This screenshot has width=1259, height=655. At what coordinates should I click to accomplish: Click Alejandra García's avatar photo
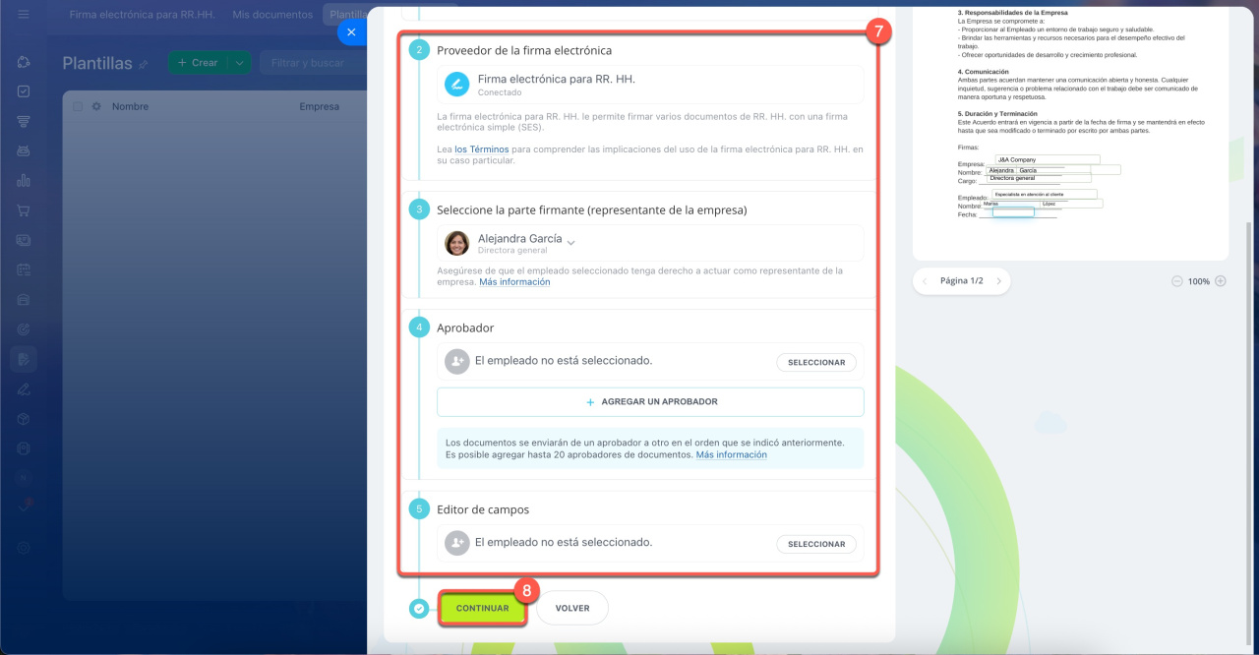pos(456,243)
